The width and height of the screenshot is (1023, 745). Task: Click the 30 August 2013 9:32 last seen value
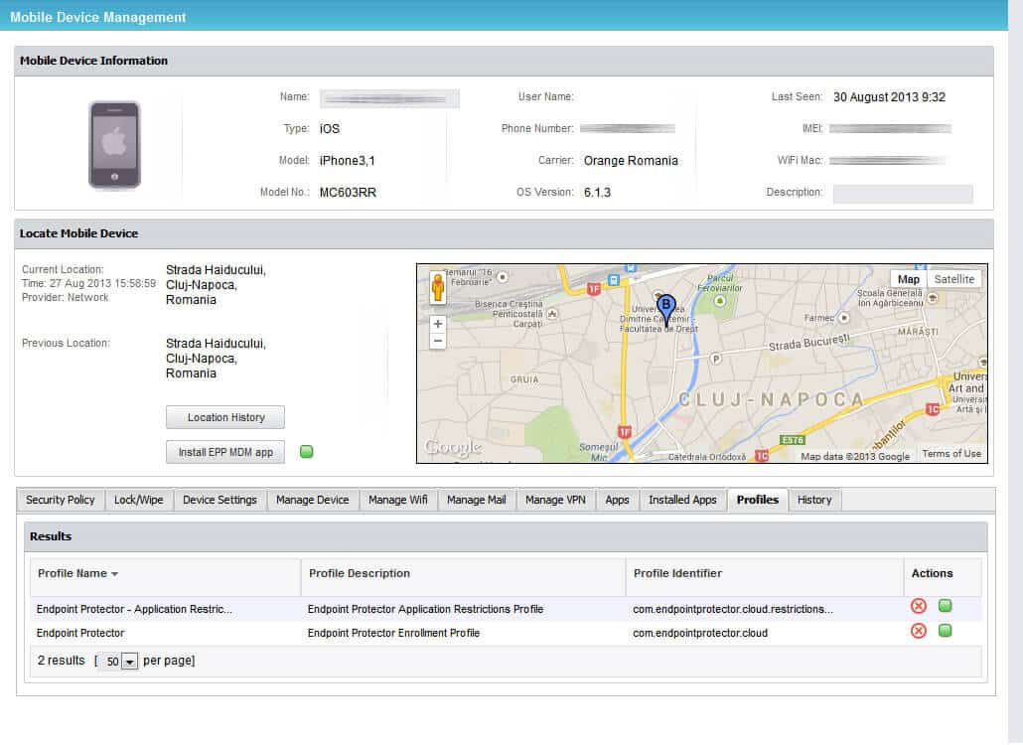pyautogui.click(x=889, y=97)
